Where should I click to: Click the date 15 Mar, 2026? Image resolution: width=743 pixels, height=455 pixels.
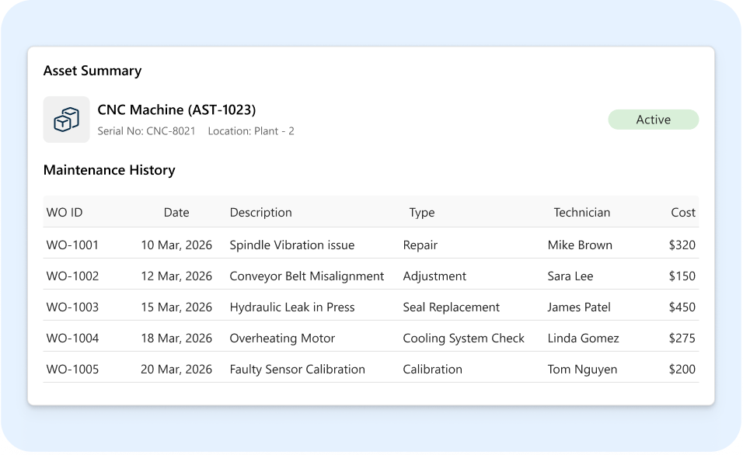point(176,307)
